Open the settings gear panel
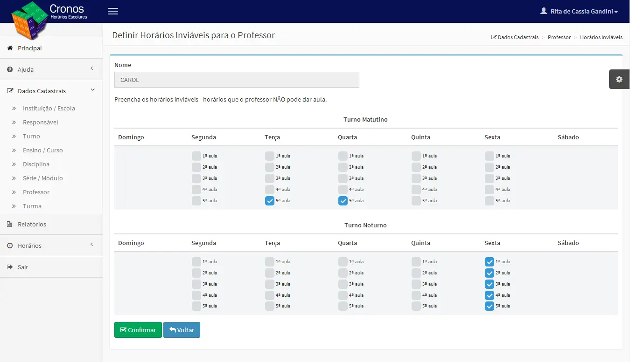The image size is (630, 362). tap(619, 79)
